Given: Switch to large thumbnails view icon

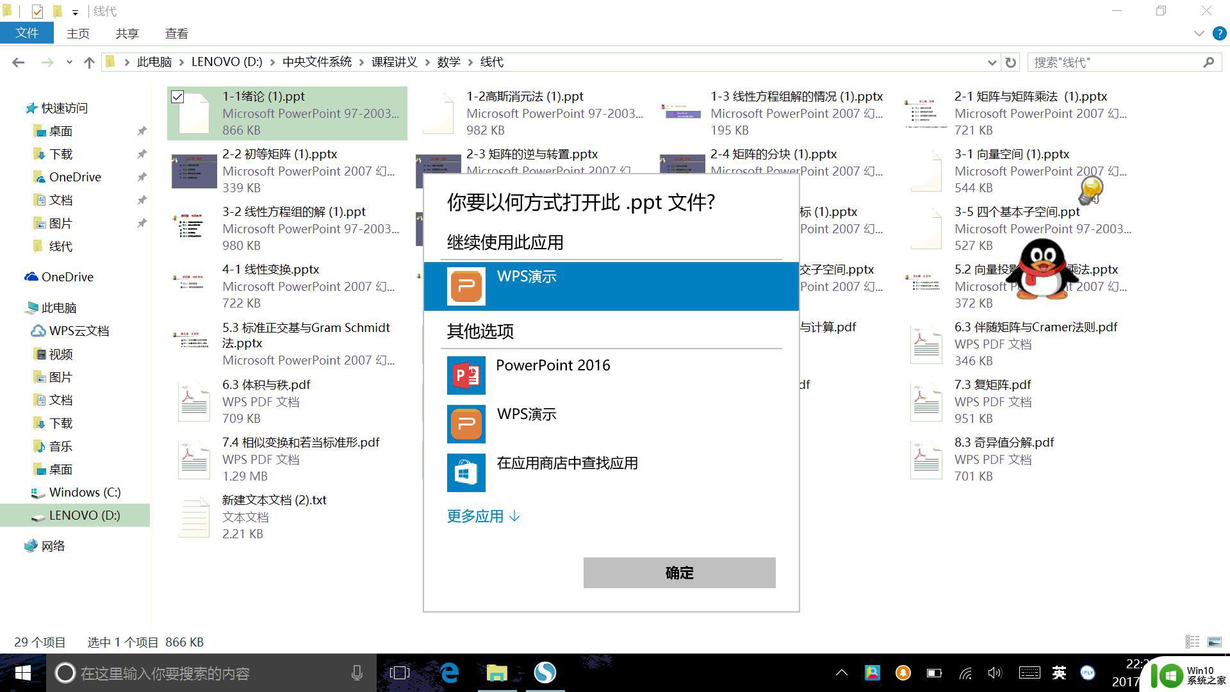Looking at the screenshot, I should [x=1214, y=641].
